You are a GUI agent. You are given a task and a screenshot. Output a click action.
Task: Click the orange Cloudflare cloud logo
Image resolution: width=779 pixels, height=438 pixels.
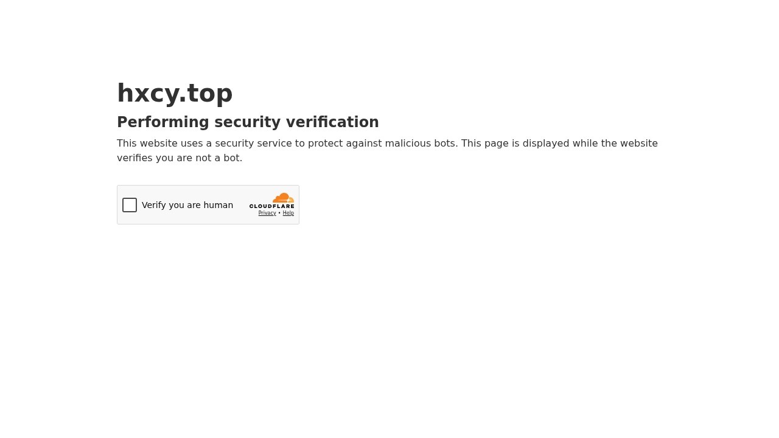point(283,198)
